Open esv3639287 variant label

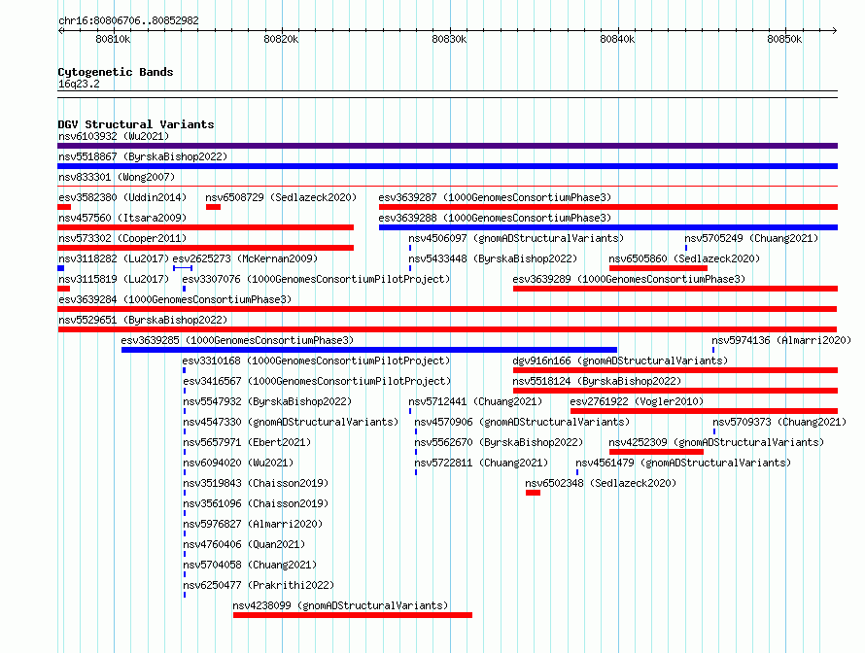coord(495,197)
